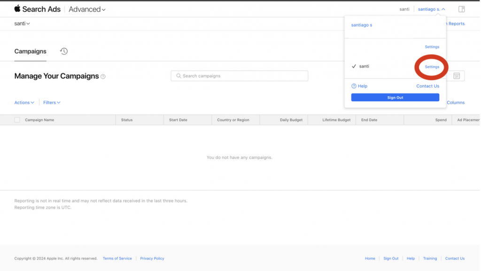Screen dimensions: 481x271
Task: Click the Apple Search Ads logo
Action: [38, 9]
